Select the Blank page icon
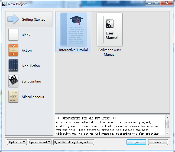This screenshot has width=175, height=152. [13, 35]
